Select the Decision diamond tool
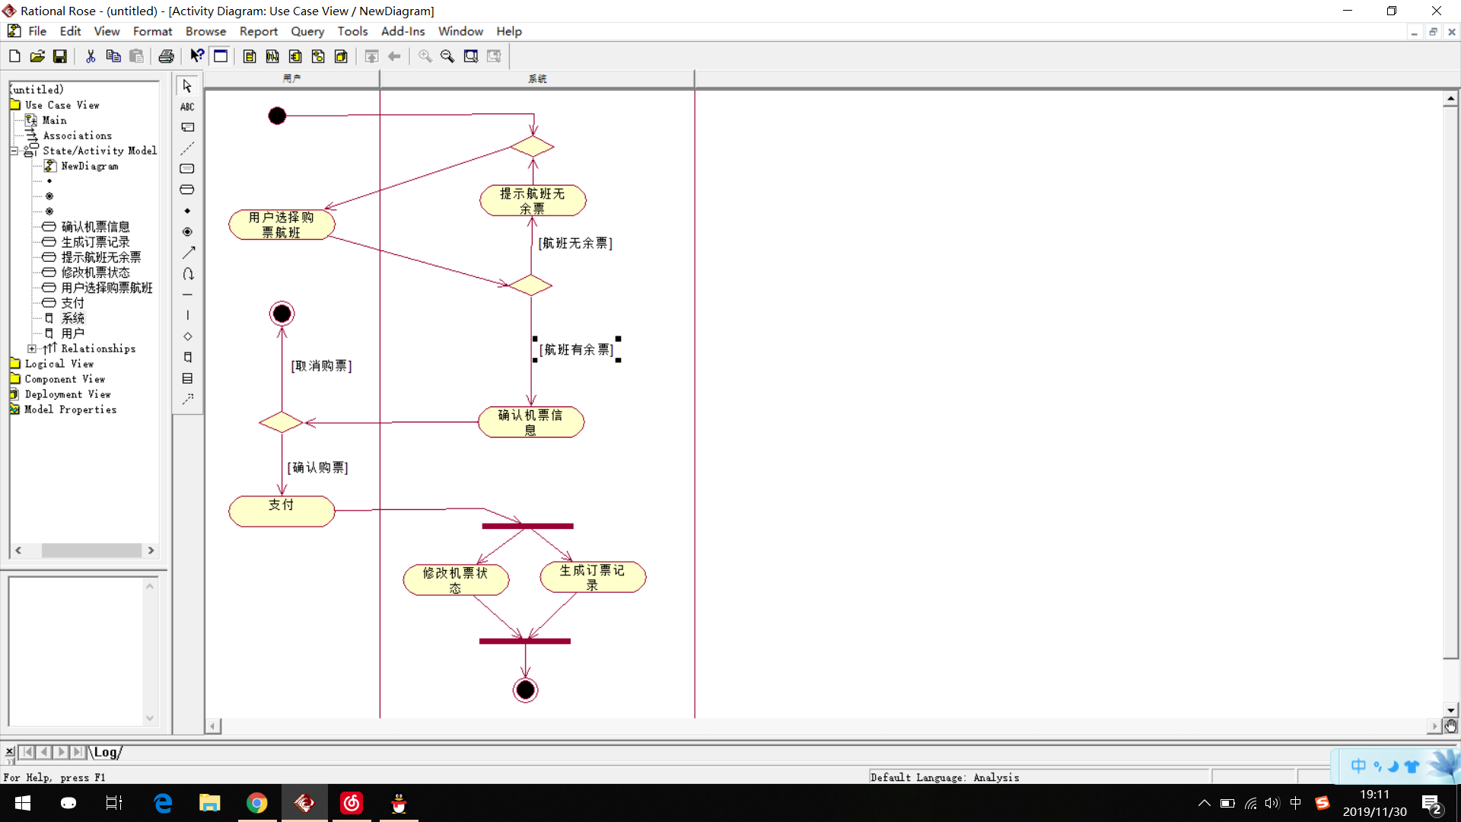The height and width of the screenshot is (822, 1461). (x=187, y=336)
